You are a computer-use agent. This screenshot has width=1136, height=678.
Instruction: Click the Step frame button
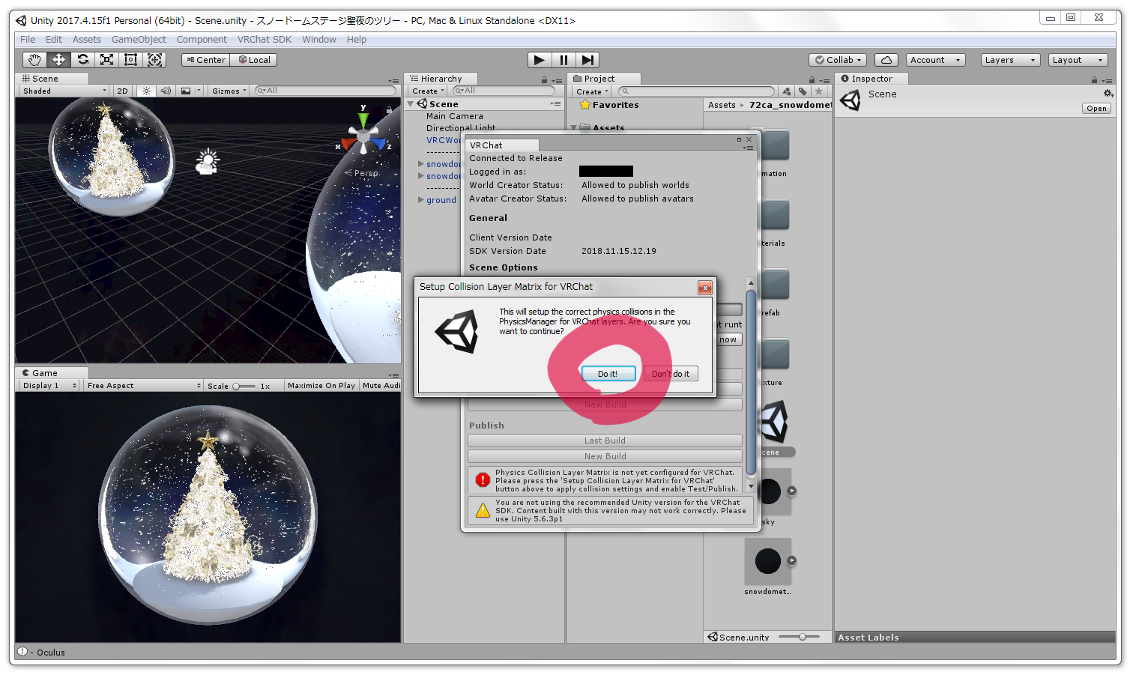click(x=587, y=60)
